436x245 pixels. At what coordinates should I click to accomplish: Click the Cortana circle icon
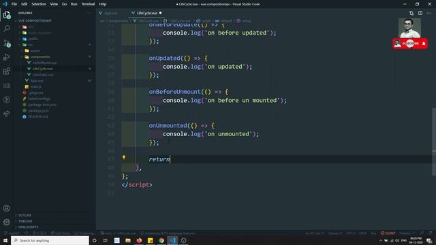pyautogui.click(x=94, y=240)
